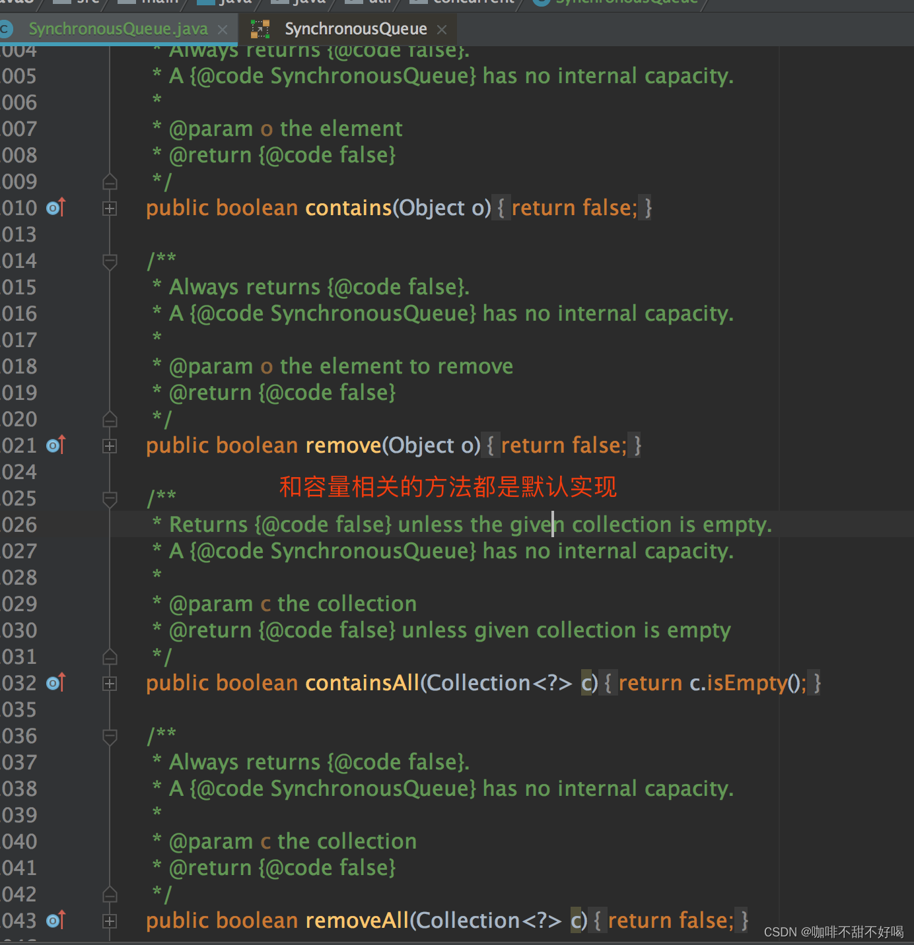Expand the folded contains method body
The width and height of the screenshot is (914, 945).
pyautogui.click(x=110, y=209)
